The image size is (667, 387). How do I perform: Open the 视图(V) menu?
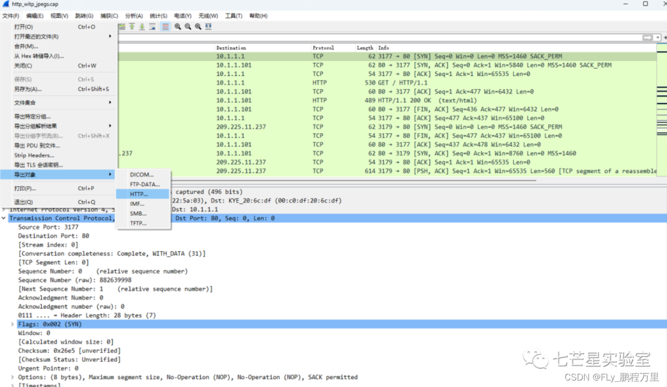pyautogui.click(x=59, y=16)
